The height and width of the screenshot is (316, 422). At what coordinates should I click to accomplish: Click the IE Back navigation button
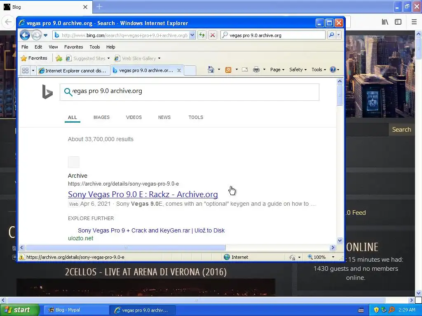click(x=25, y=35)
